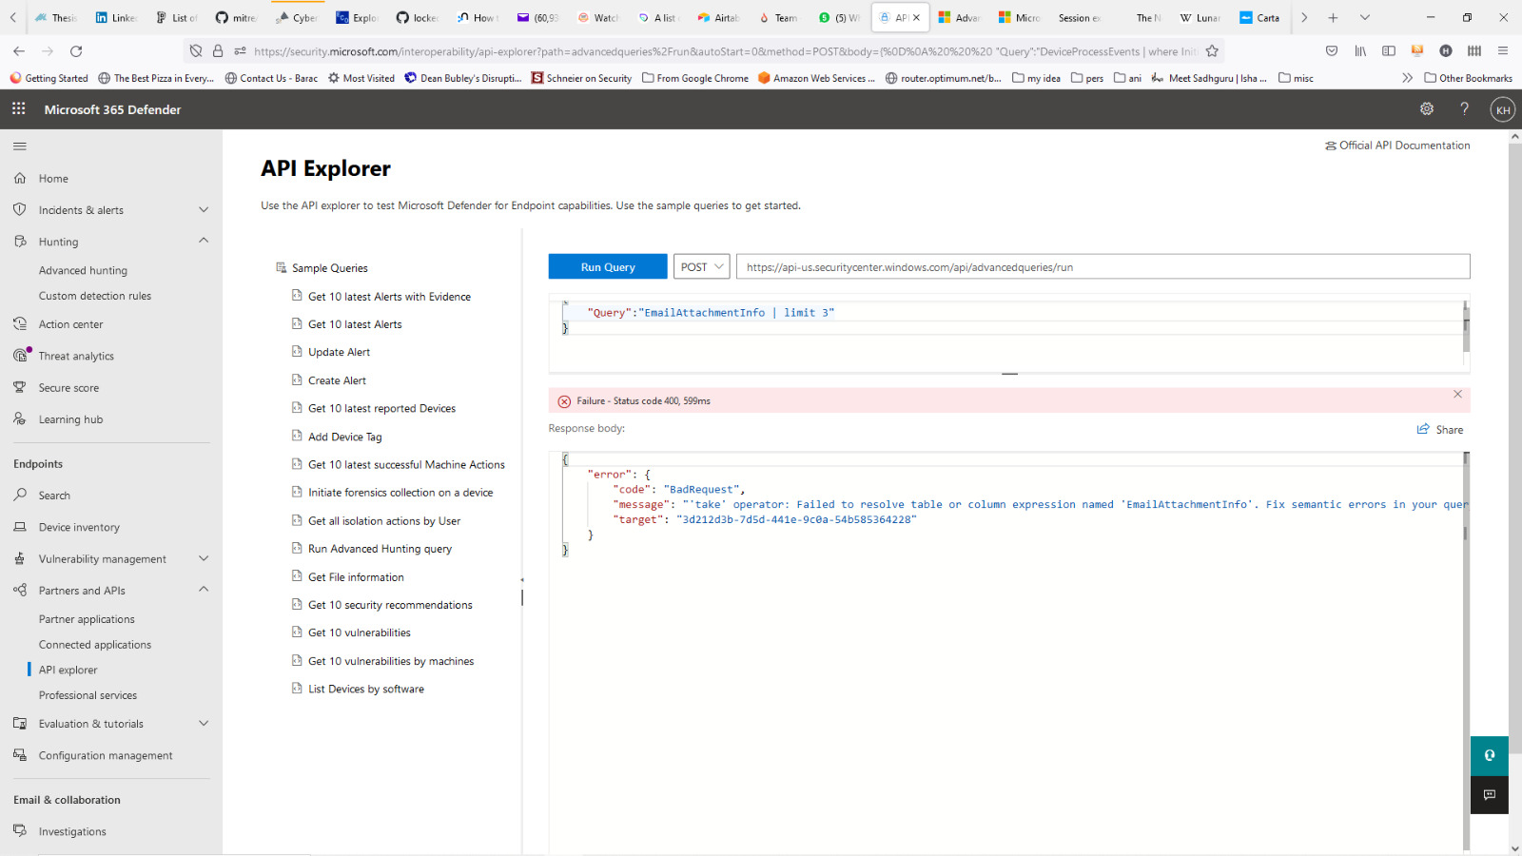Open Schneier on Security bookmark
The image size is (1522, 856).
point(581,78)
